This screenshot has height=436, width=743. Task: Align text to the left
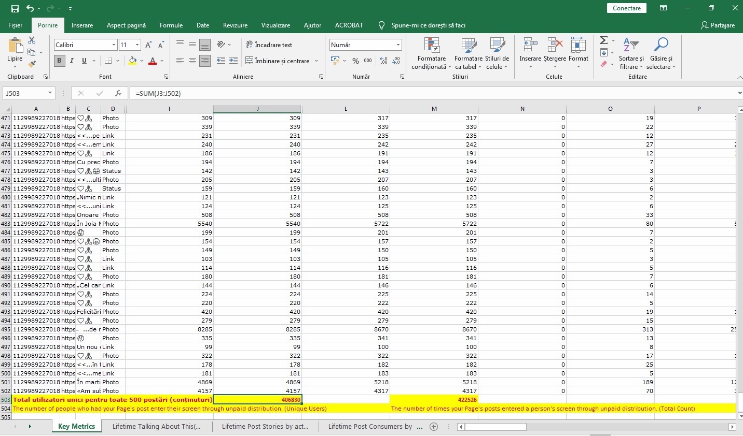(x=180, y=61)
